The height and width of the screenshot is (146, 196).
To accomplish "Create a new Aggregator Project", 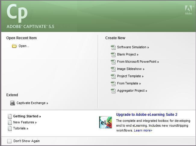I will click(x=132, y=91).
